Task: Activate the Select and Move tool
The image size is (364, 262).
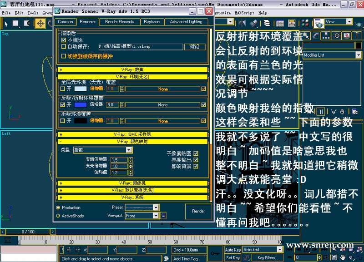Action: [40, 24]
